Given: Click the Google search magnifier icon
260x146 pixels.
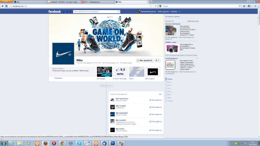Looking at the screenshot, I should pyautogui.click(x=240, y=6).
